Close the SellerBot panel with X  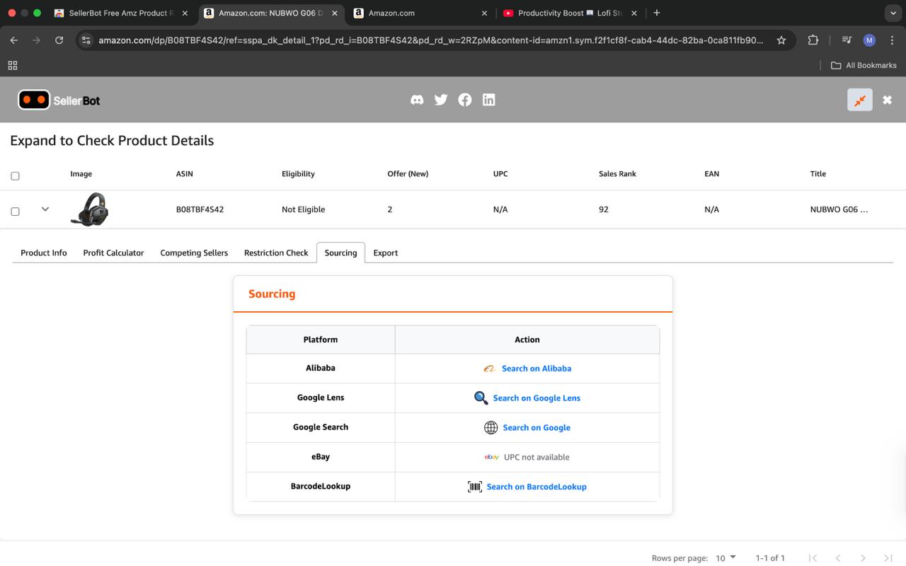pos(887,100)
